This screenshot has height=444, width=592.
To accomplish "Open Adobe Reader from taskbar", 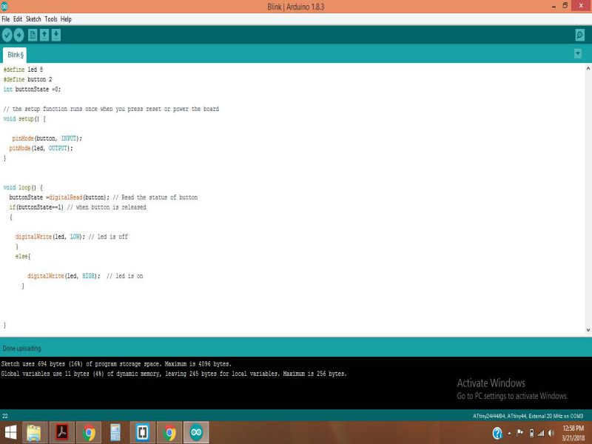I will point(62,432).
